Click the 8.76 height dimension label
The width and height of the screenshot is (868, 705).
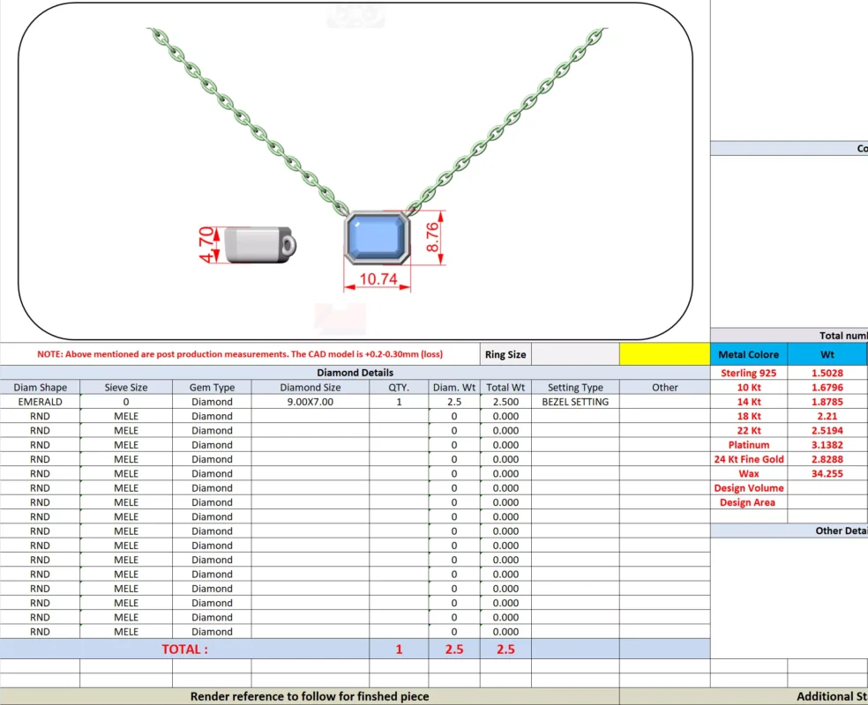tap(432, 238)
